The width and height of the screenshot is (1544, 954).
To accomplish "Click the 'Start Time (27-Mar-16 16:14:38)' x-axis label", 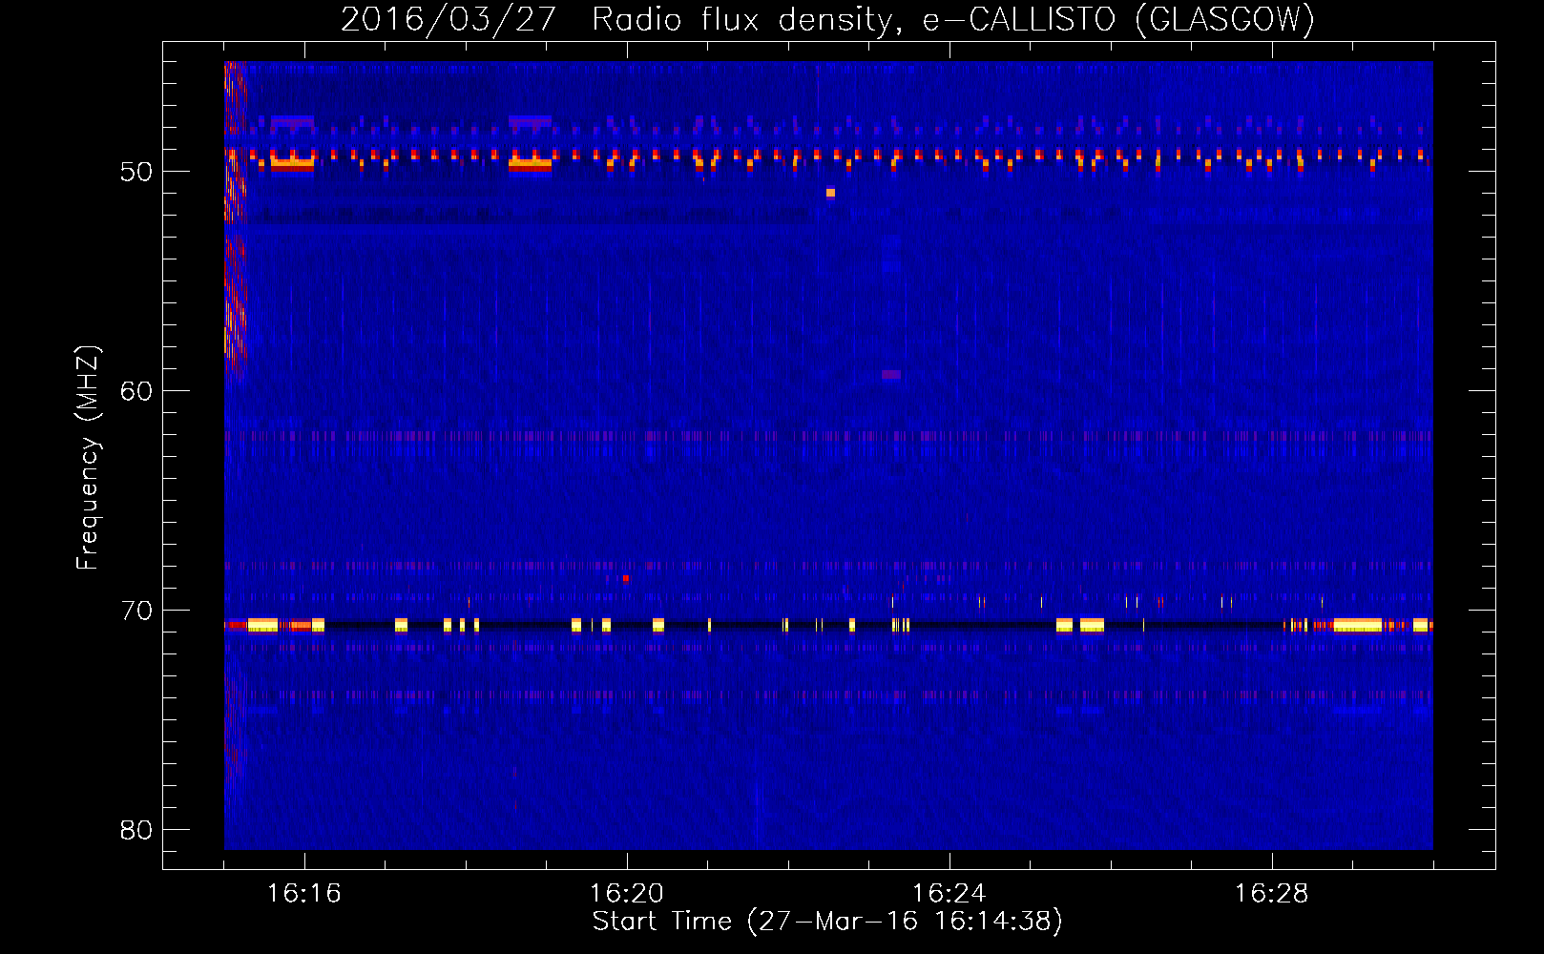I will point(827,922).
